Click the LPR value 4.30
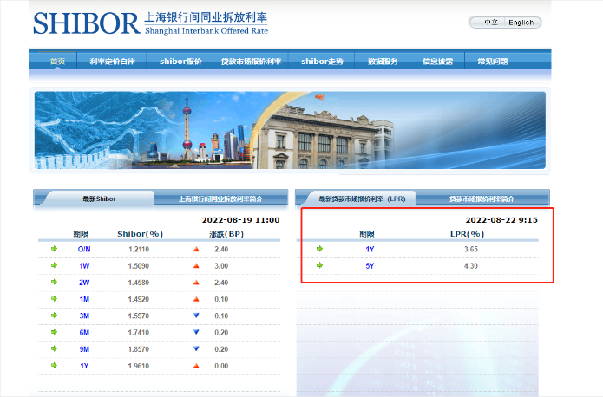603x397 pixels. pyautogui.click(x=471, y=265)
